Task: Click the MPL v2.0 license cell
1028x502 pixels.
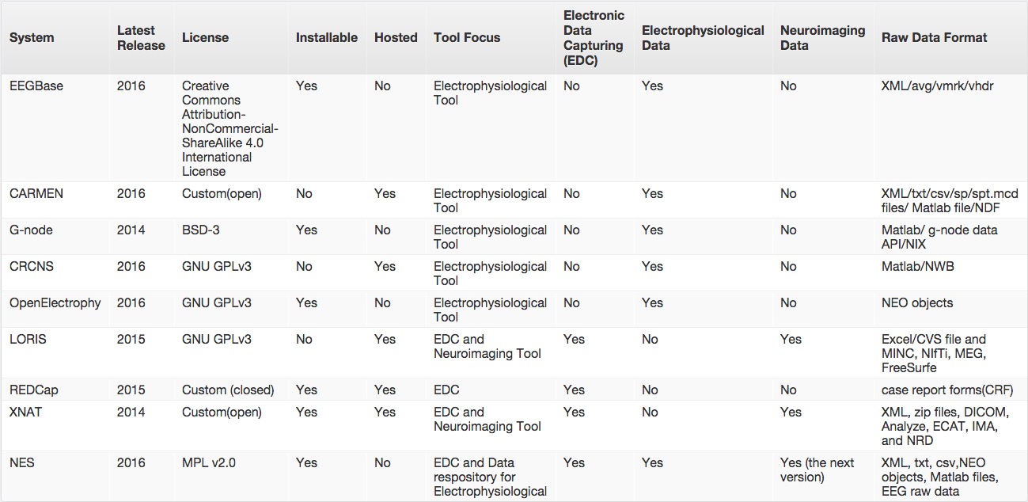Action: click(x=209, y=462)
